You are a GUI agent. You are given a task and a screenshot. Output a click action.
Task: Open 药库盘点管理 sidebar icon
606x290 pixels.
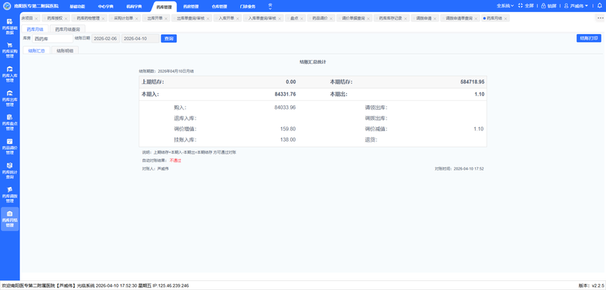(x=10, y=117)
